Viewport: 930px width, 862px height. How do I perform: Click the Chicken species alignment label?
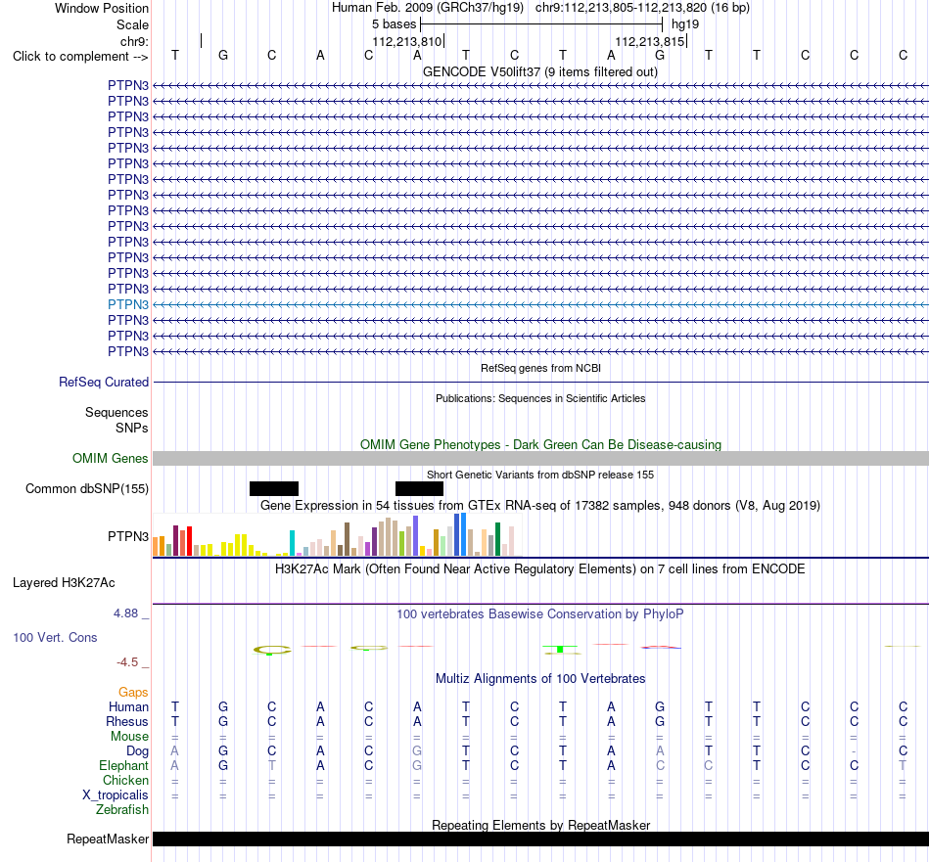coord(125,781)
